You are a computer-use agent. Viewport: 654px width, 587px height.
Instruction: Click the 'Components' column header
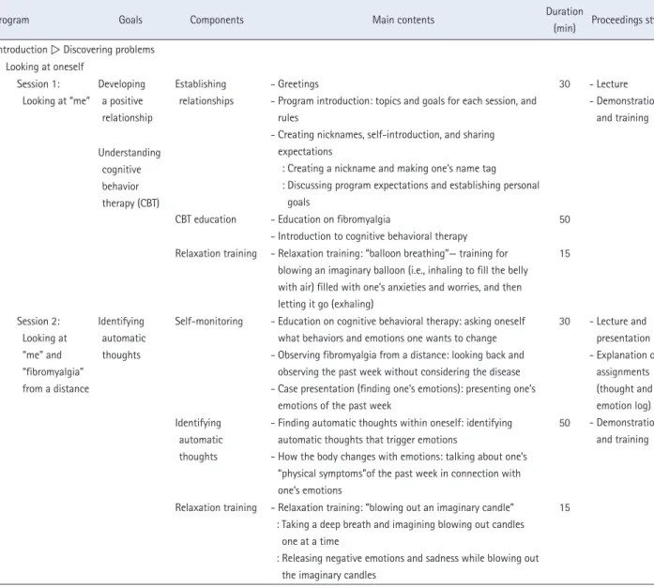pos(217,20)
